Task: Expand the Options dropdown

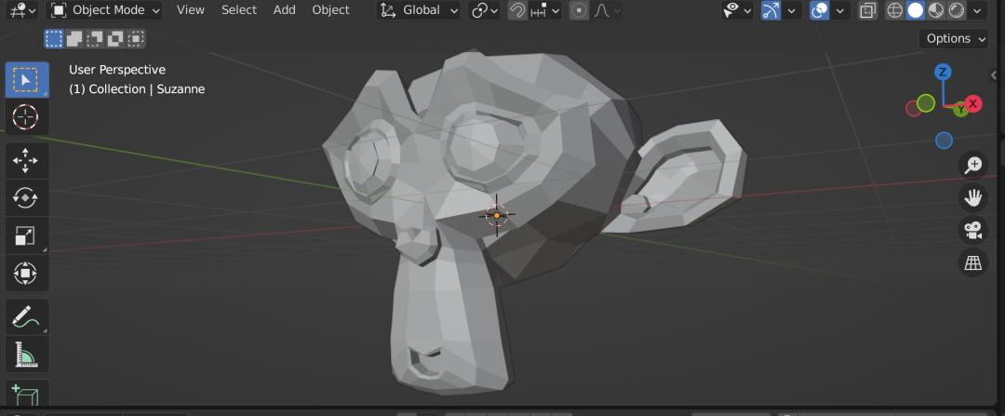Action: click(956, 38)
